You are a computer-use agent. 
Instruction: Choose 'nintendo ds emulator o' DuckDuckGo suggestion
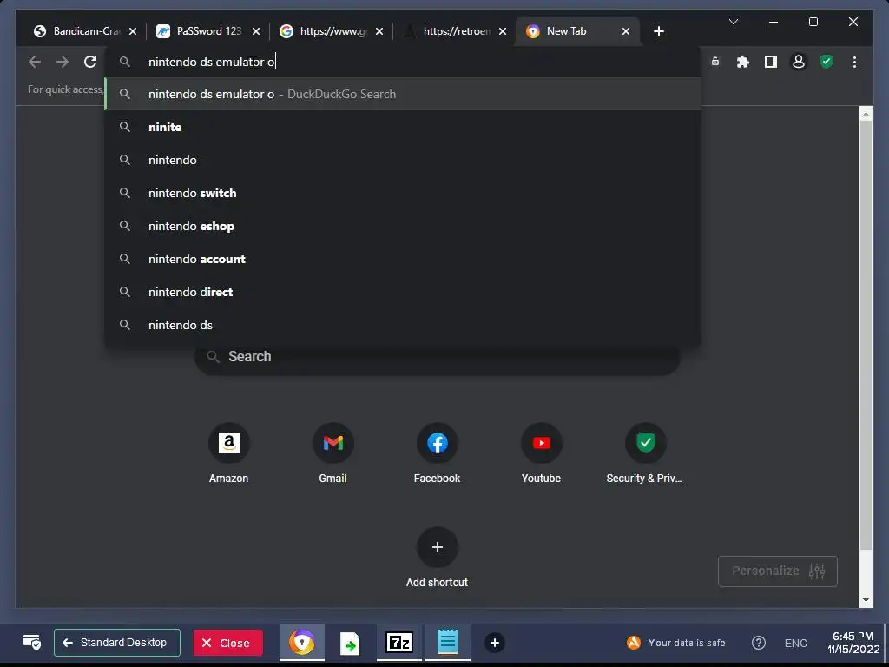point(403,94)
